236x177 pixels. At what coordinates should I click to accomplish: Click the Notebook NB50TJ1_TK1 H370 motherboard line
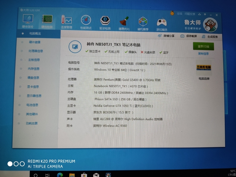pyautogui.click(x=121, y=86)
